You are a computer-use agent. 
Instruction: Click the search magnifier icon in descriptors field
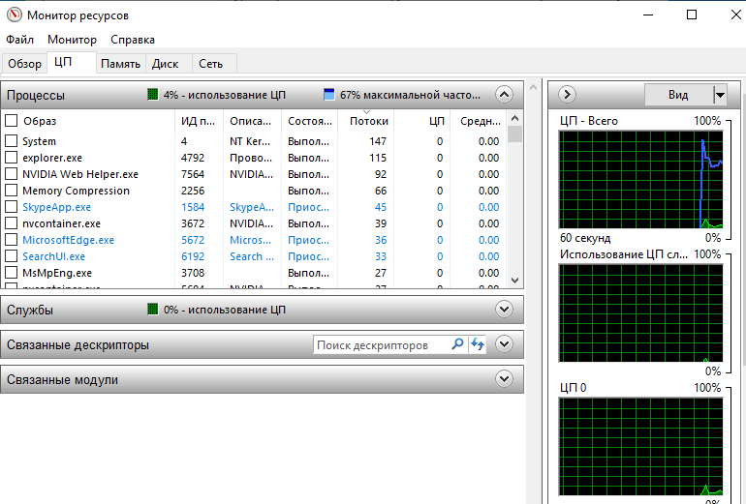(x=457, y=344)
